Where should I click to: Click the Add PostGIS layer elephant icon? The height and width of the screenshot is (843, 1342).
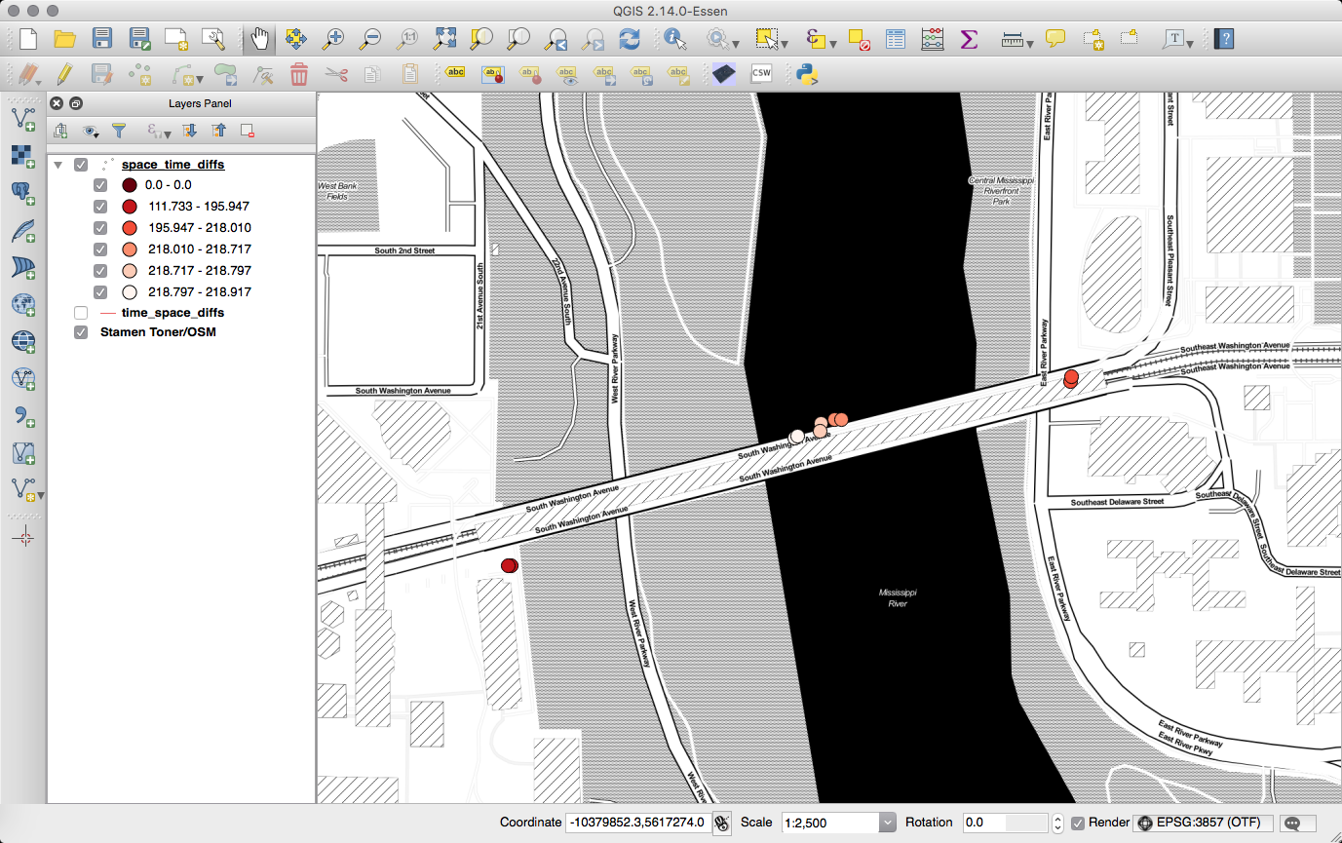coord(22,192)
